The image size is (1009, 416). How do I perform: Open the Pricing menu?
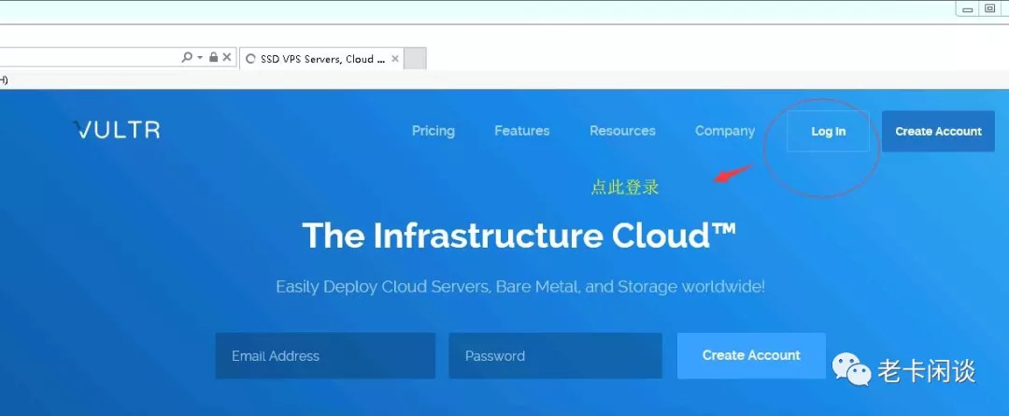(433, 131)
